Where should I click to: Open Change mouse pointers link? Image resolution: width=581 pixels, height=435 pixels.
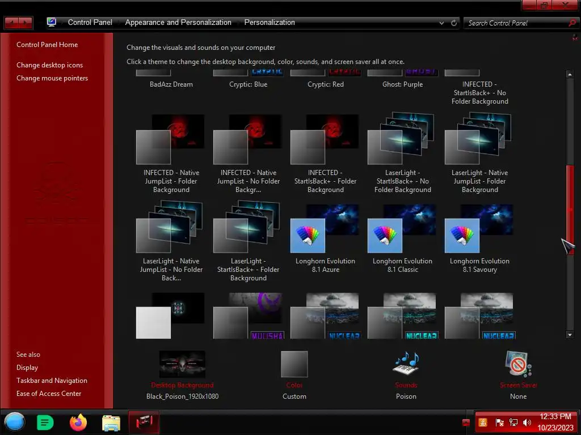click(52, 78)
